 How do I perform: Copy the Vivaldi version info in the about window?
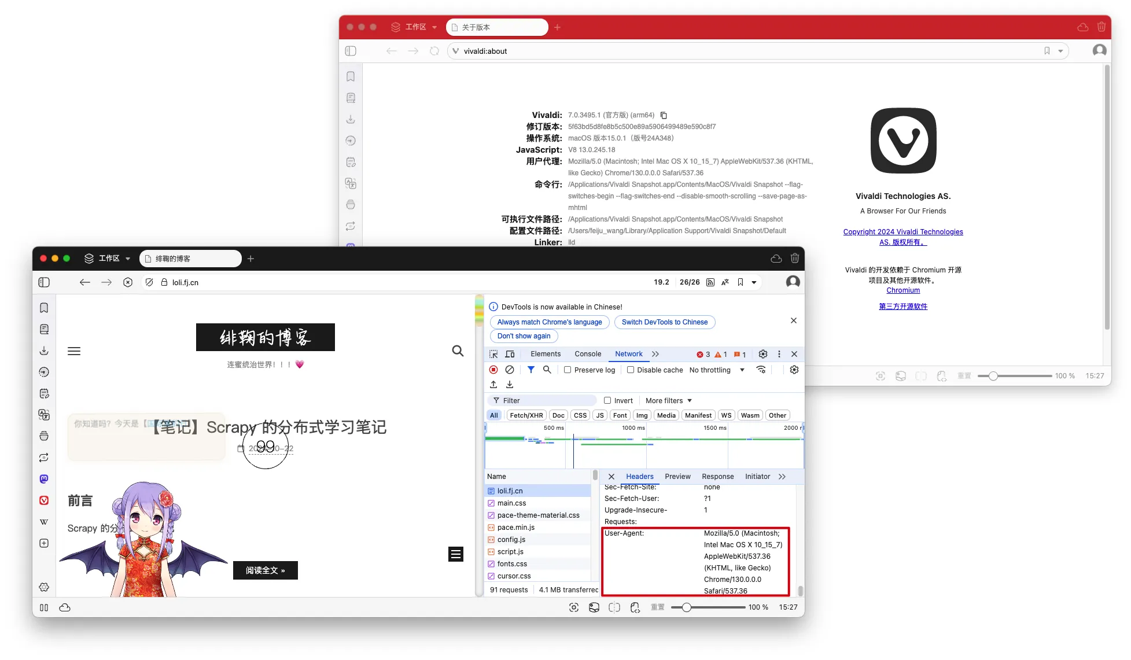point(664,115)
